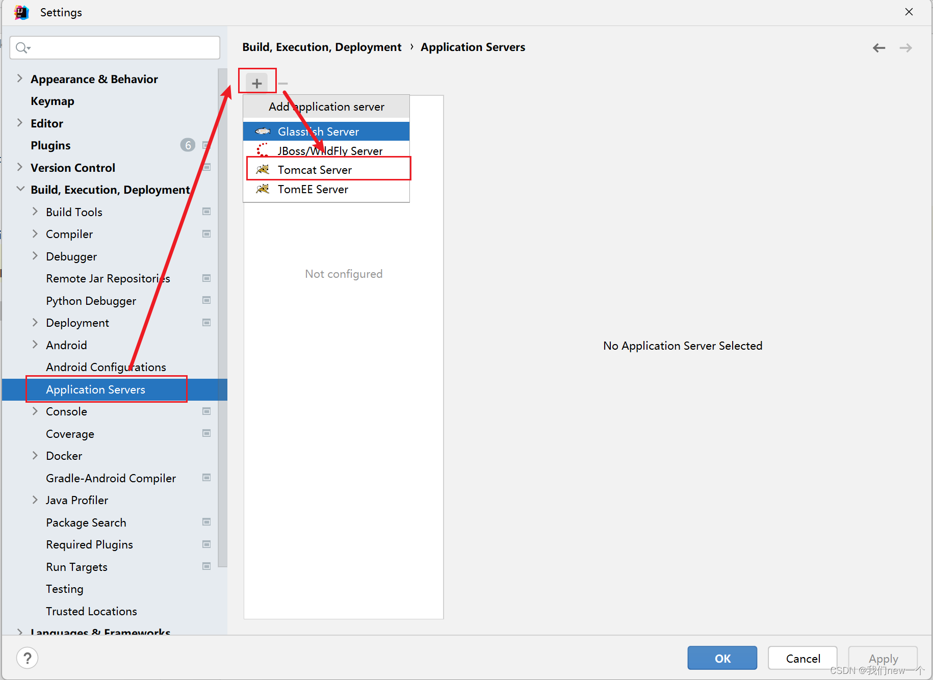
Task: Expand the Deployment node
Action: [x=35, y=323]
